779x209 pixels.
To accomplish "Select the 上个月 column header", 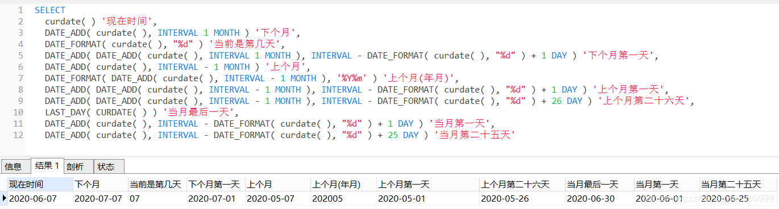I will pyautogui.click(x=277, y=184).
